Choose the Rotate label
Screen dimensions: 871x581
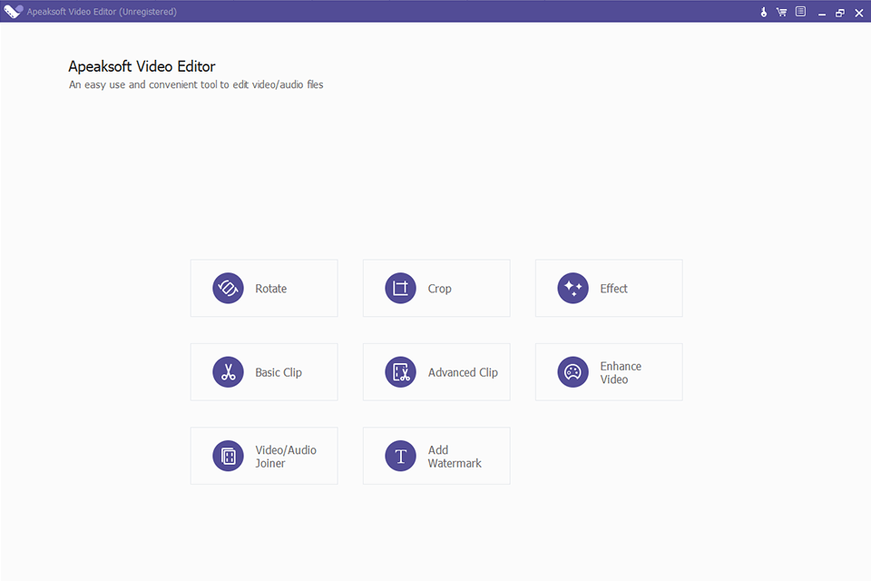271,289
